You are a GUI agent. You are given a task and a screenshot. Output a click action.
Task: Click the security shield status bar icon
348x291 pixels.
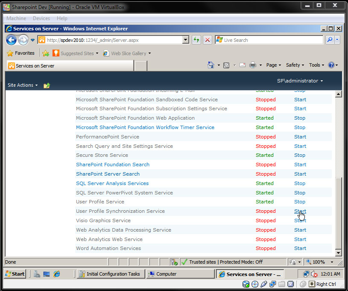tap(174, 262)
